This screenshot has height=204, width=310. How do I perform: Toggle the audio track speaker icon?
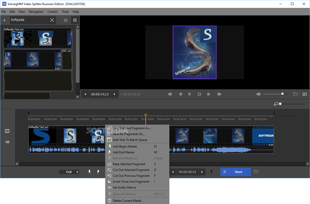(x=7, y=142)
